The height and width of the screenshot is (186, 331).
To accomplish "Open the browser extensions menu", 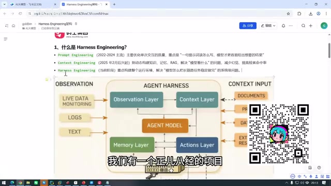I will point(299,14).
